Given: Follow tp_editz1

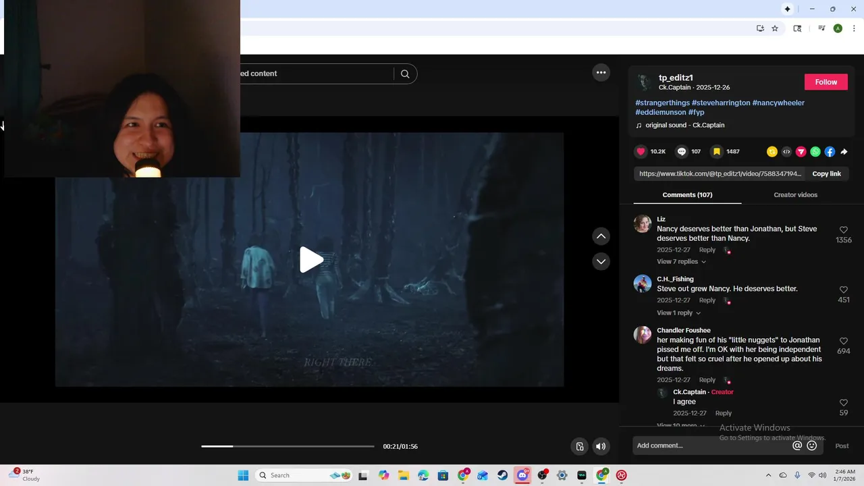Looking at the screenshot, I should point(826,82).
